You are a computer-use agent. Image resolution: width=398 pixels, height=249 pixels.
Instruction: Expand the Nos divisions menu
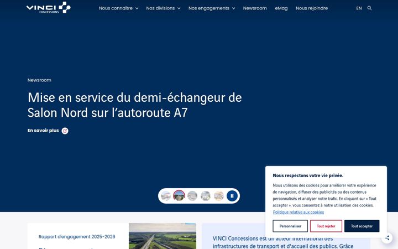tap(163, 8)
